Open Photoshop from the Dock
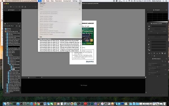Image resolution: width=169 pixels, height=106 pixels. click(92, 104)
